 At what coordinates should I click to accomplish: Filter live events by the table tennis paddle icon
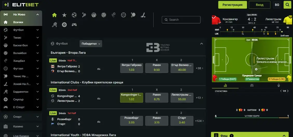[133, 15]
